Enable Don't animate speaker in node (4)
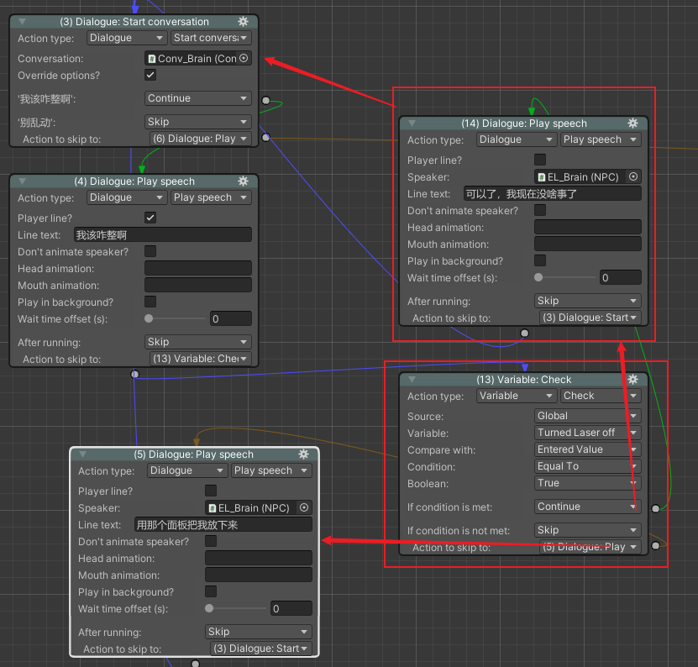The image size is (698, 667). [x=150, y=251]
